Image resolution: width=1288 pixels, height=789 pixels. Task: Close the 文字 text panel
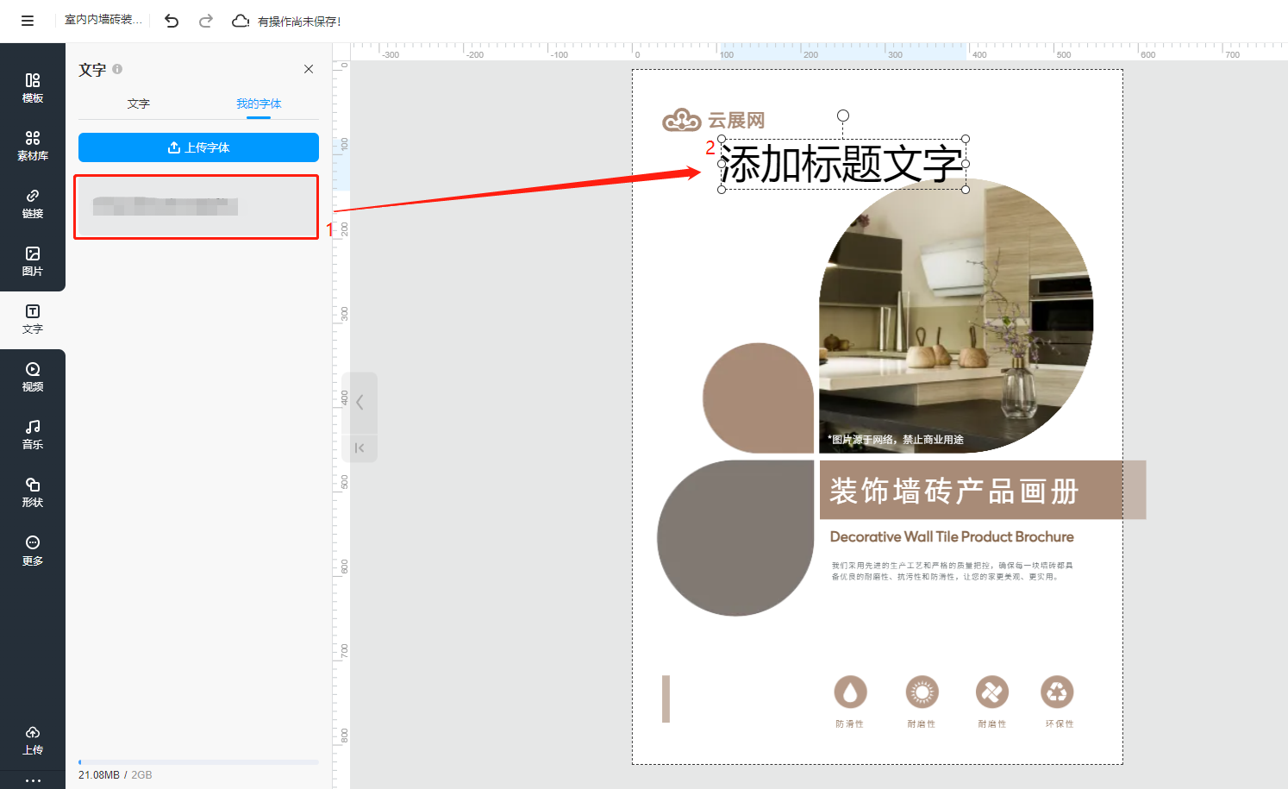click(309, 69)
